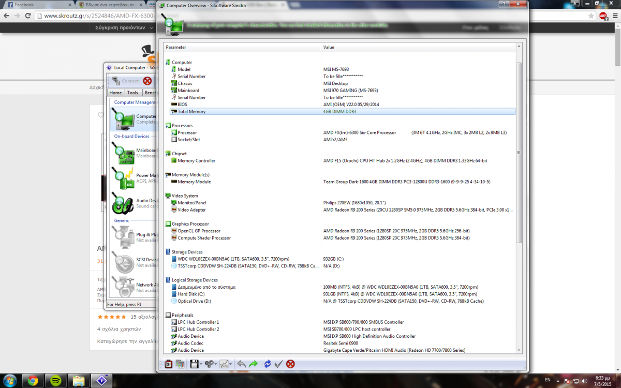This screenshot has width=621, height=388.
Task: Click the grey back arrow in Sandra toolbar
Action: click(x=241, y=364)
